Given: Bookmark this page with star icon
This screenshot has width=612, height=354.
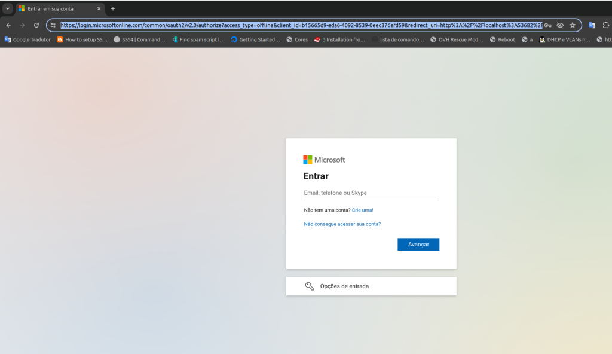Looking at the screenshot, I should [573, 25].
